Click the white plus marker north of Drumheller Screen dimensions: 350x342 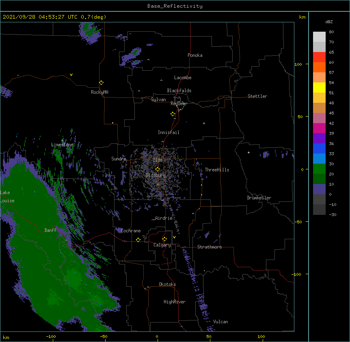[248, 152]
